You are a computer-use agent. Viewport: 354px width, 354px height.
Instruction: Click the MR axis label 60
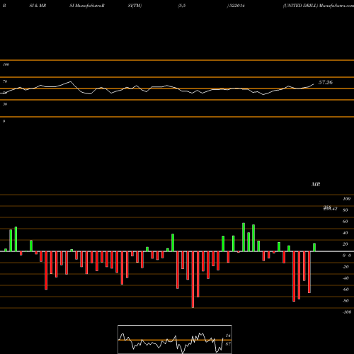[x=345, y=222]
